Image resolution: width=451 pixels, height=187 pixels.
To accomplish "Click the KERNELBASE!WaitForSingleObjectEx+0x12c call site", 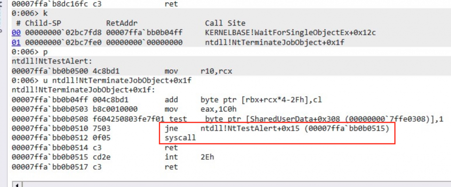I will coord(290,33).
